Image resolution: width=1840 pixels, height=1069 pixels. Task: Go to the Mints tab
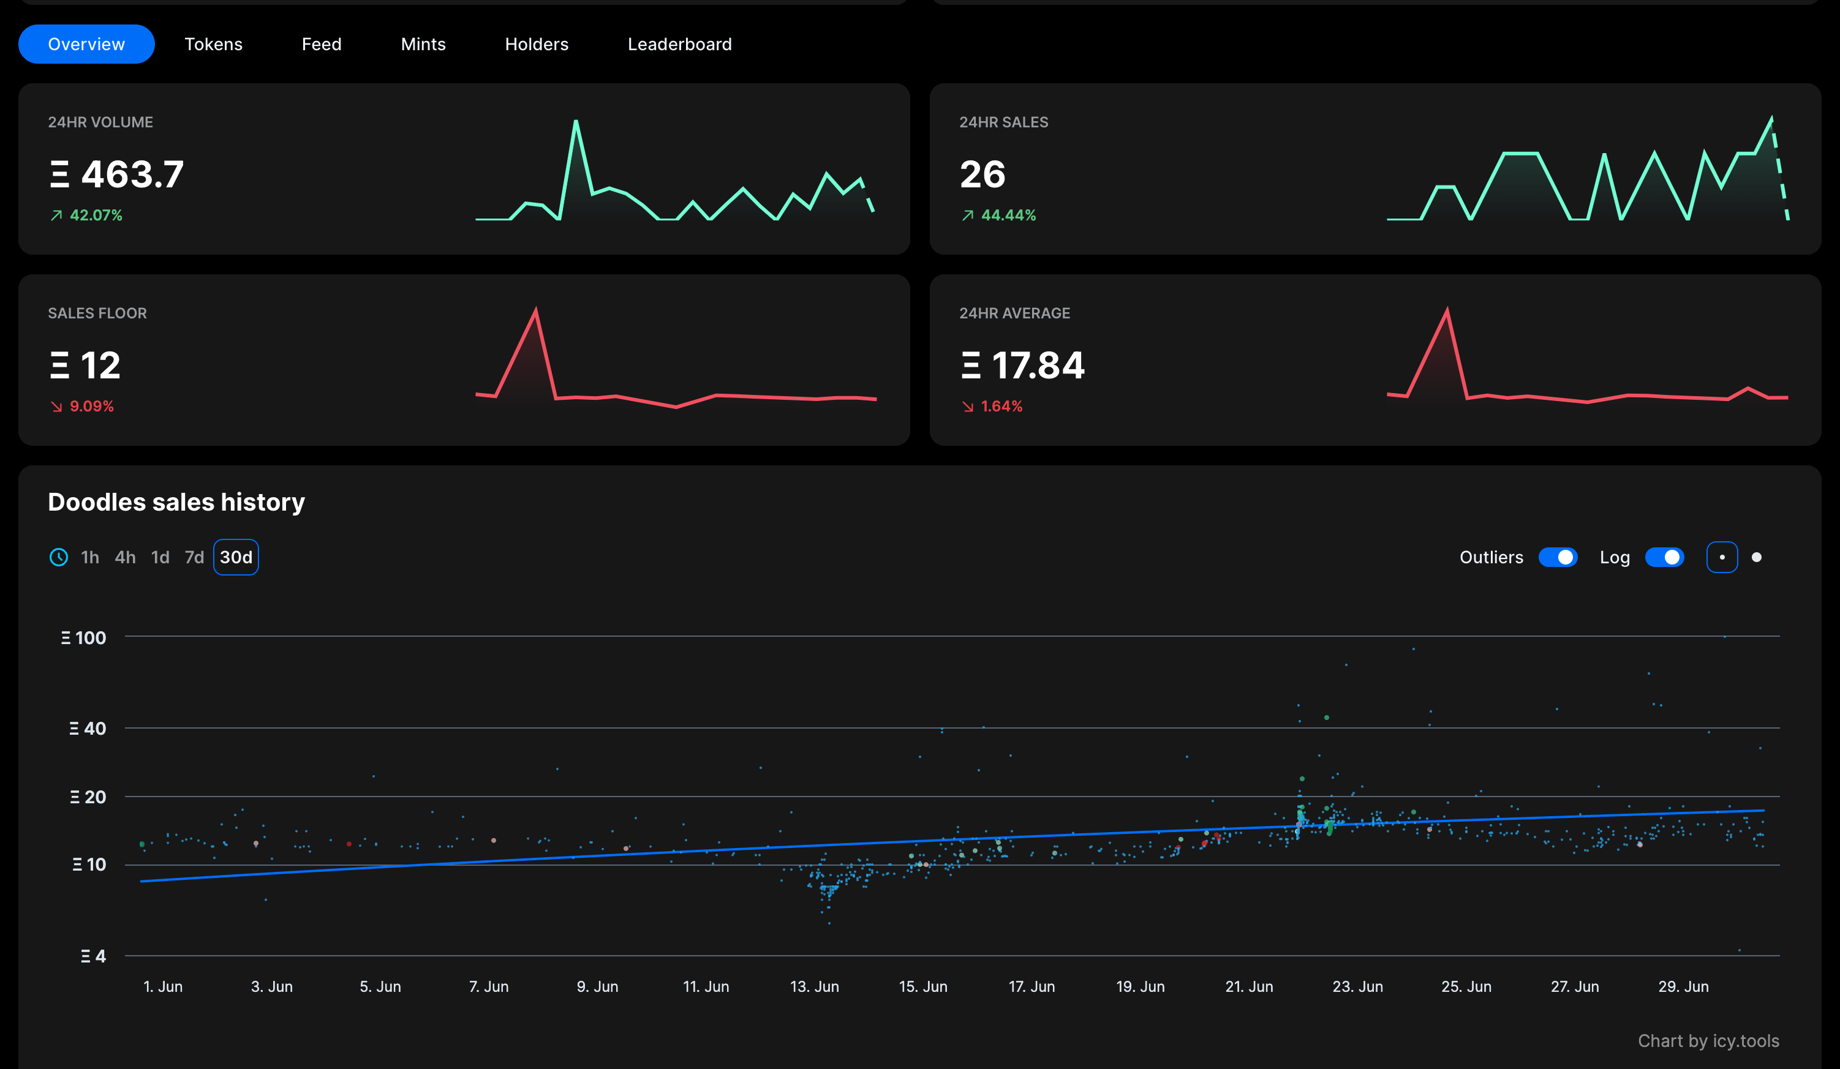423,44
